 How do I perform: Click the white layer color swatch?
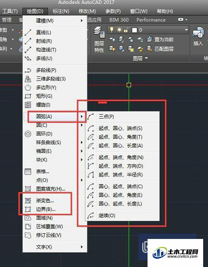pos(134,30)
